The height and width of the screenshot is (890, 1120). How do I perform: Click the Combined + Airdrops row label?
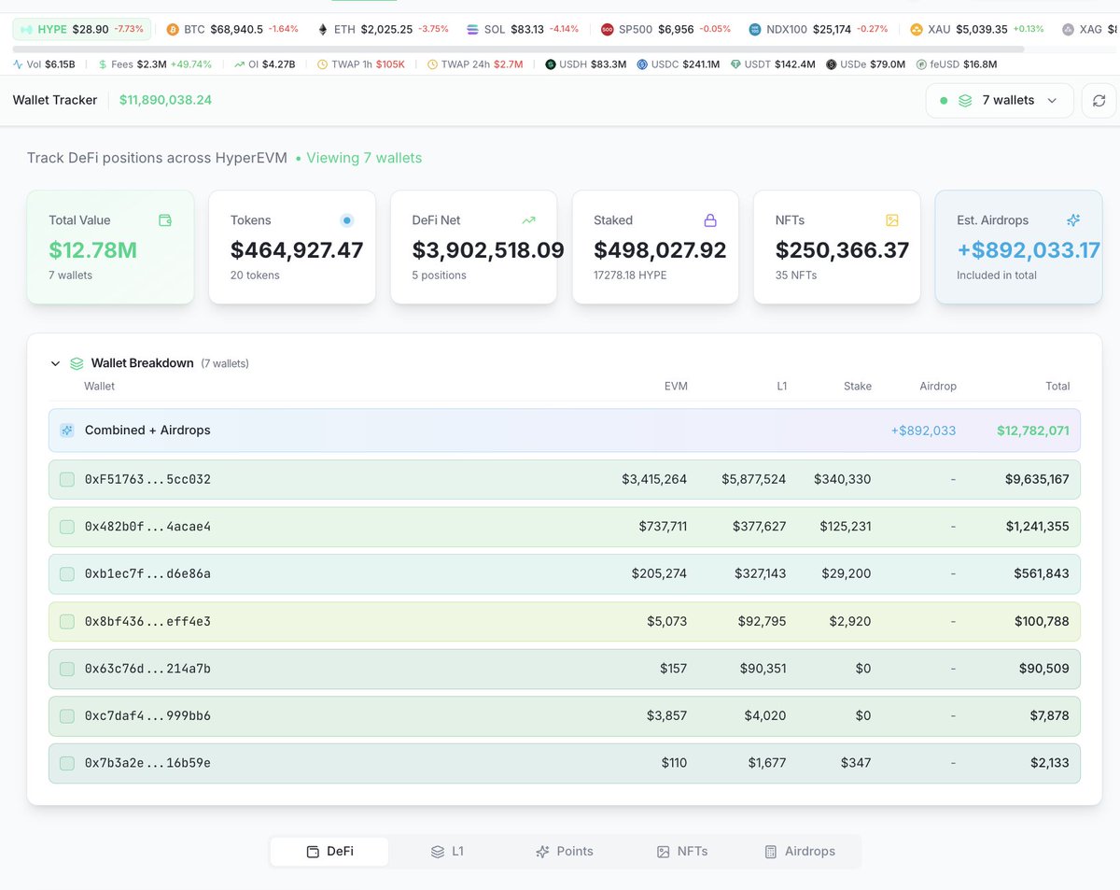point(147,431)
